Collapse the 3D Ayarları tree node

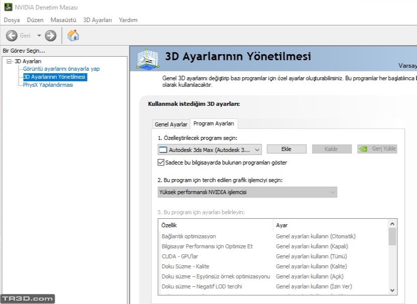[9, 61]
